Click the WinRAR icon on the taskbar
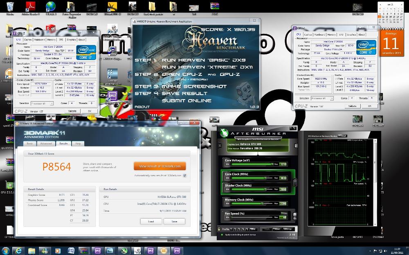Image resolution: width=409 pixels, height=255 pixels. [84, 251]
